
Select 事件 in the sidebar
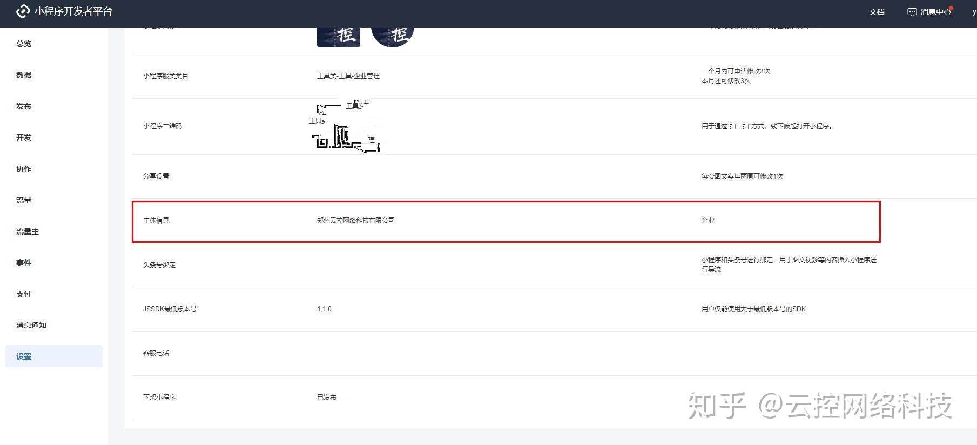(x=24, y=263)
